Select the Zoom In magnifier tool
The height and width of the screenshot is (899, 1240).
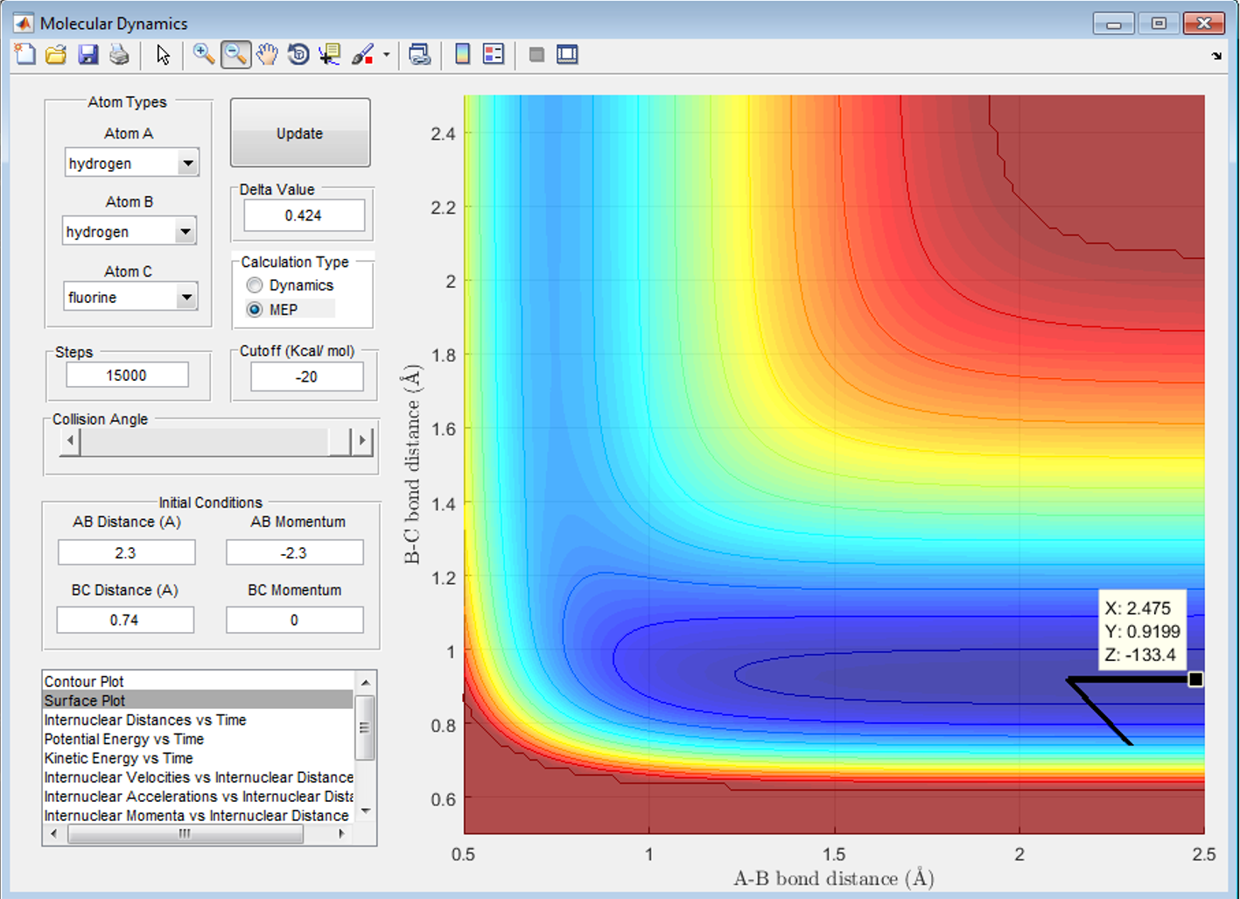click(x=203, y=55)
